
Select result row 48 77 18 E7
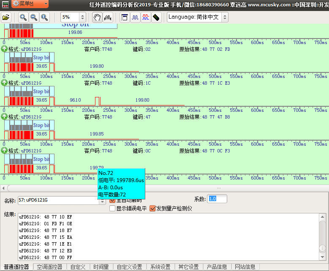[46, 230]
